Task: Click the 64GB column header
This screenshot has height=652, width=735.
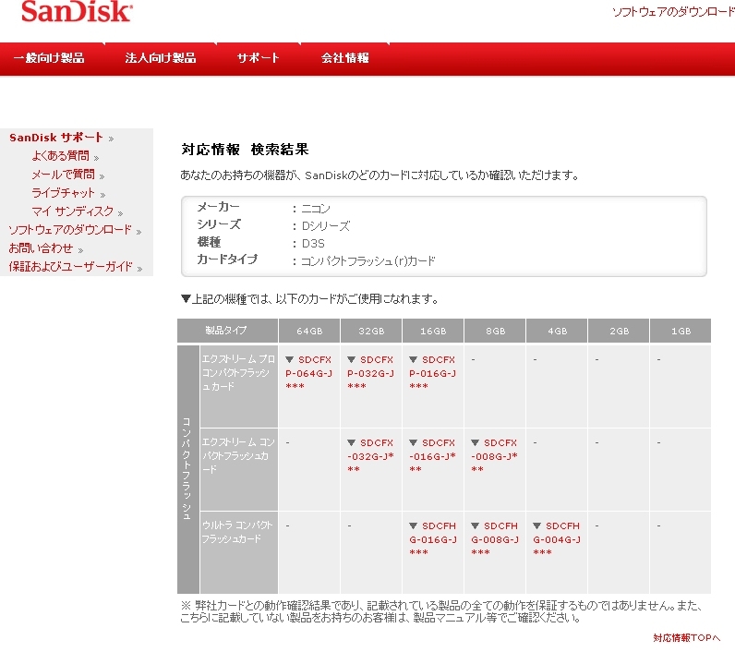Action: [x=309, y=331]
